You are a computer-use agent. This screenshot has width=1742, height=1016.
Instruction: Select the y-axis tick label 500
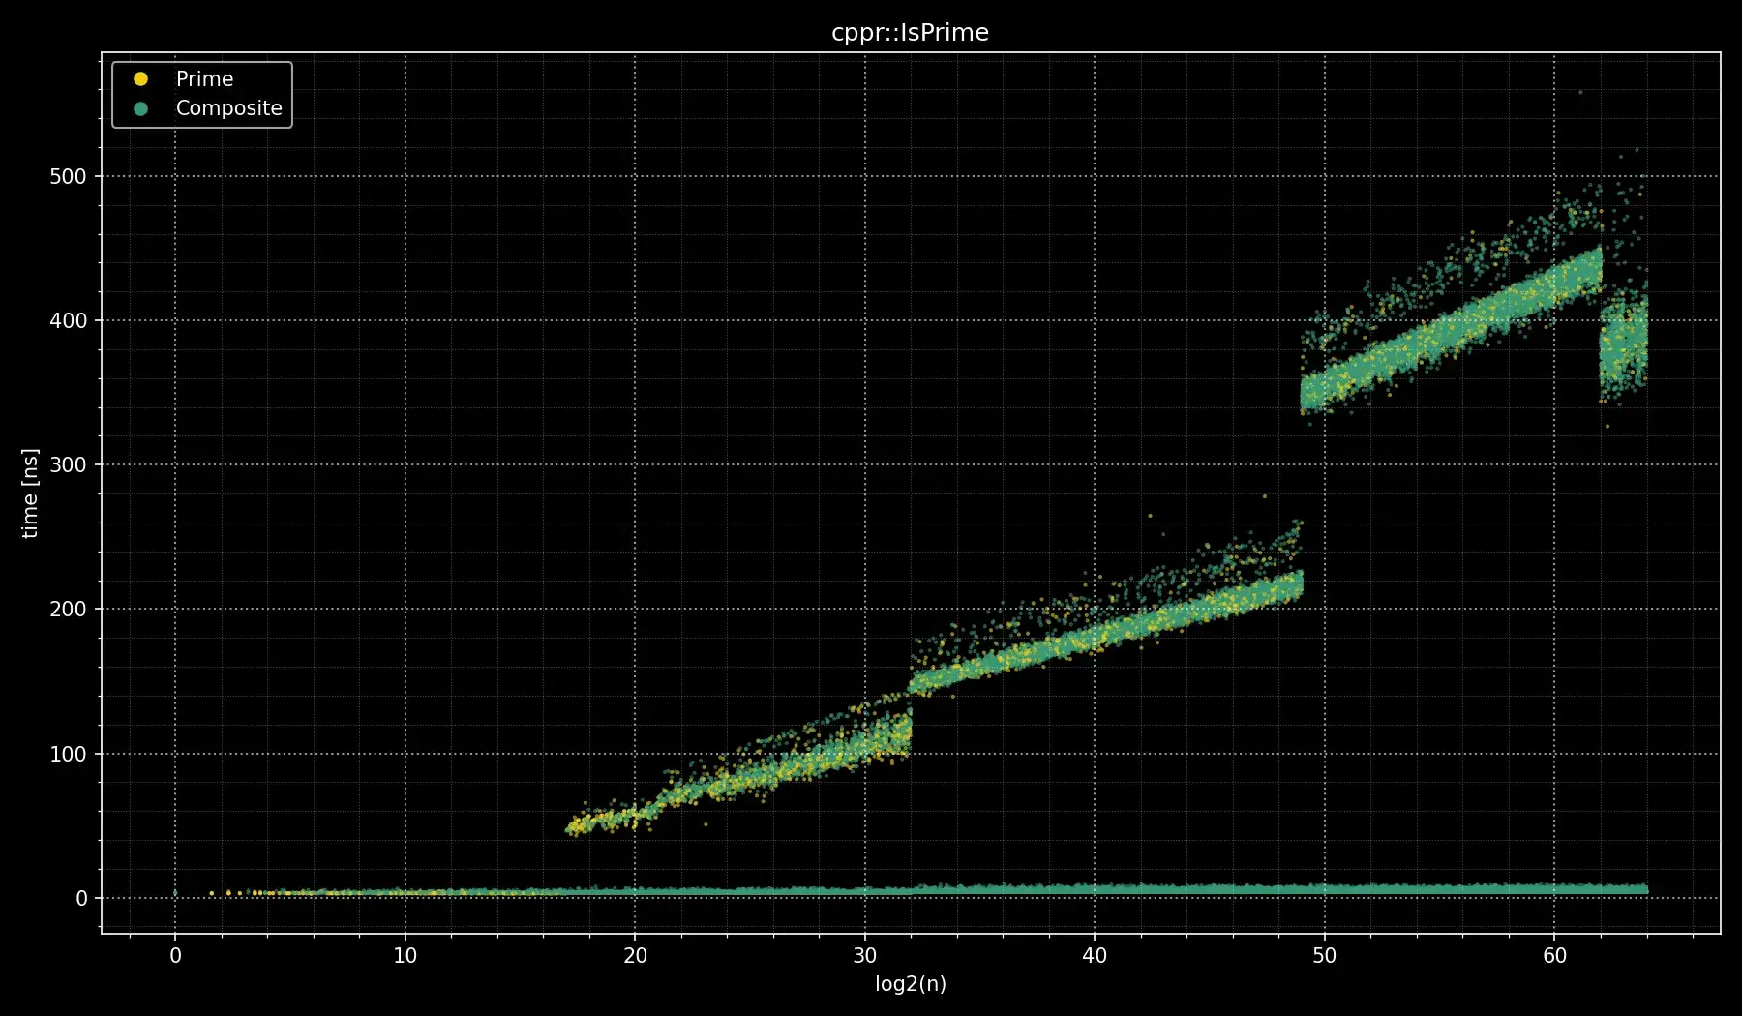coord(68,176)
